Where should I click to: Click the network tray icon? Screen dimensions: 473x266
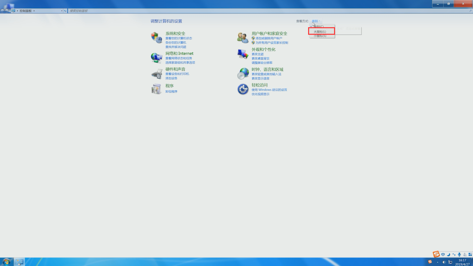[x=450, y=262]
